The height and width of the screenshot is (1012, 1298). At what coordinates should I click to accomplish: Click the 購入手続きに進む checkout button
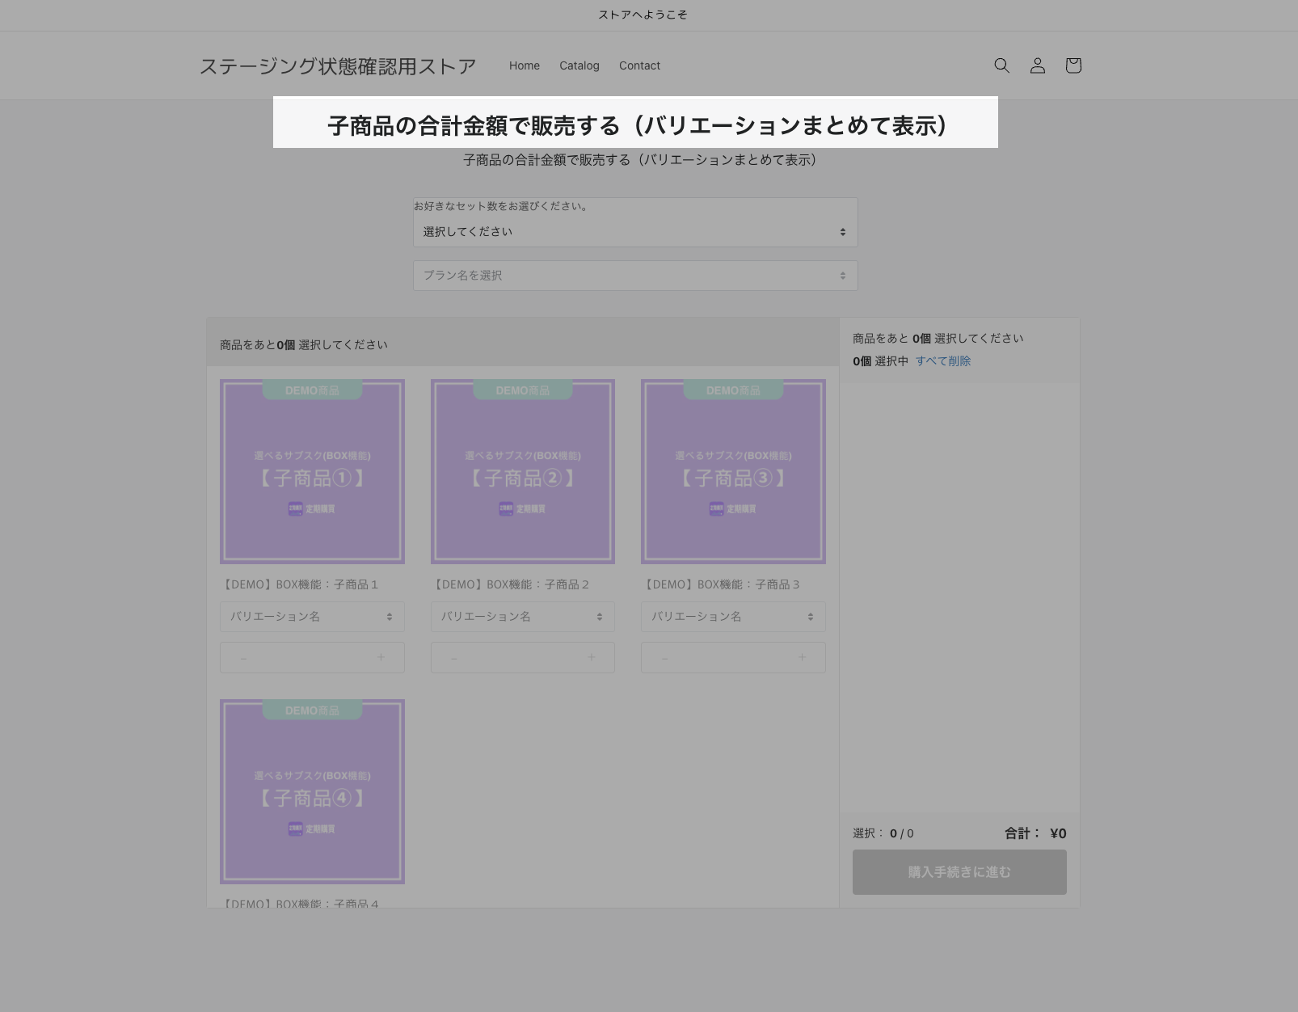coord(959,872)
